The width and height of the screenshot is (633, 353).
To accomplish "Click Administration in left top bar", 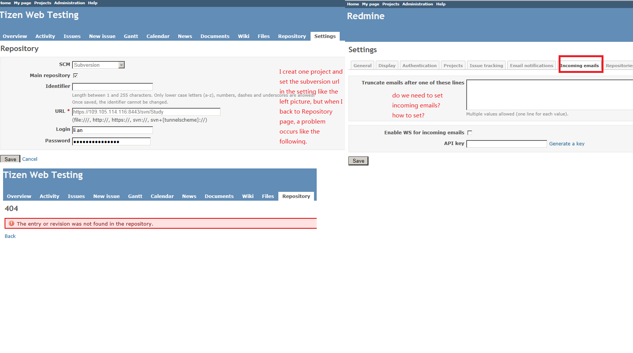I will tap(69, 3).
